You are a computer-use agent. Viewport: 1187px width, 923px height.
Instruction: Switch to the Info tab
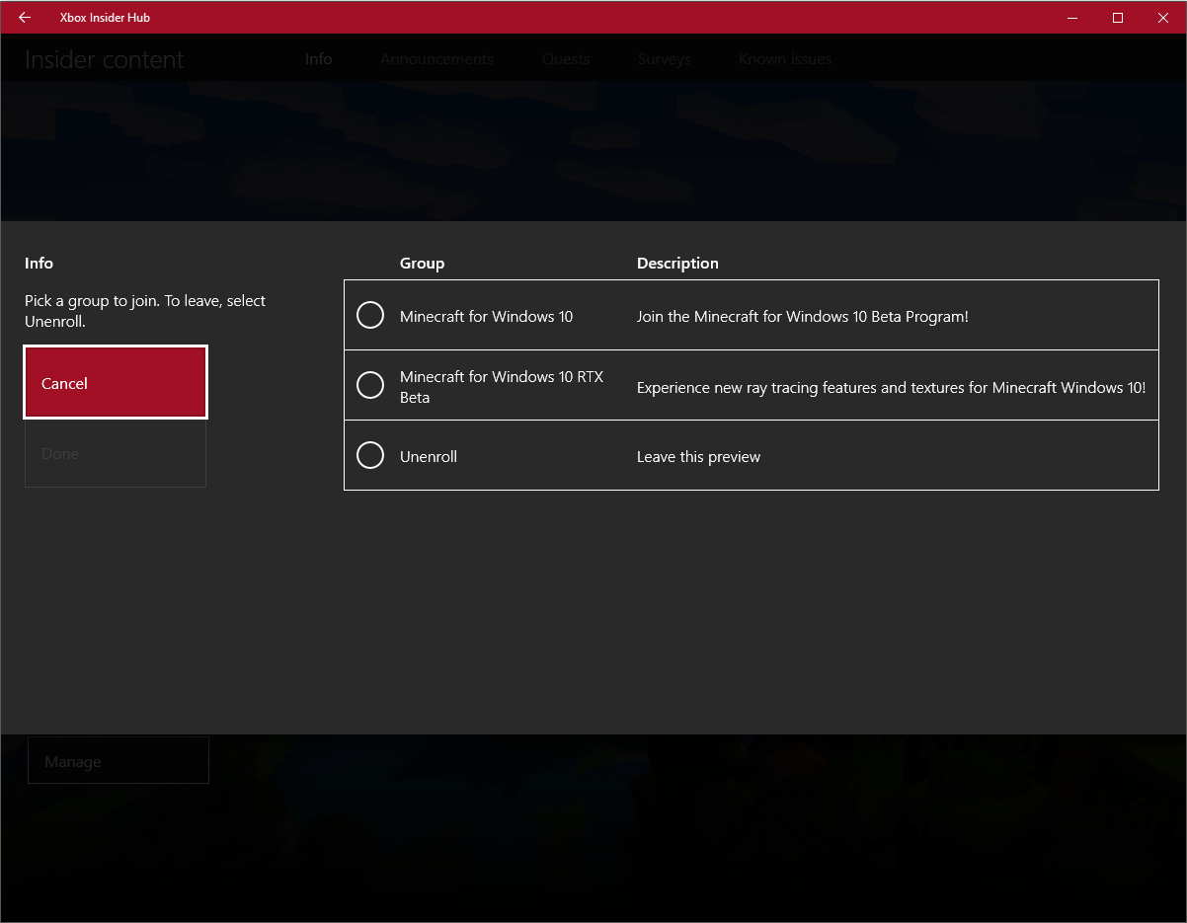click(x=318, y=59)
